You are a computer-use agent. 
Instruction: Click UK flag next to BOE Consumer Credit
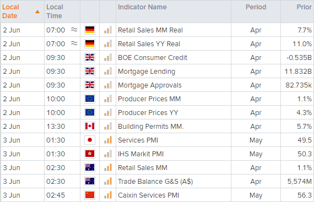90,58
